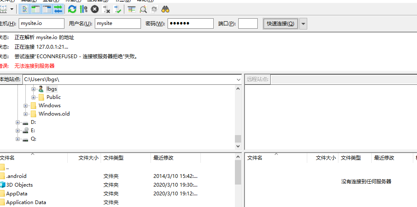The width and height of the screenshot is (417, 207).
Task: Select the .. parent folder row
Action: click(x=117, y=168)
